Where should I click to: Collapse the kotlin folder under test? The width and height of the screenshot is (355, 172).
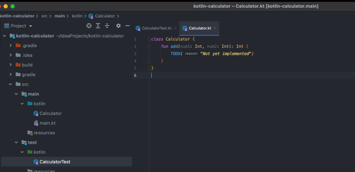coord(22,152)
